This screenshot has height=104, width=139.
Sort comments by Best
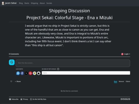point(116,81)
